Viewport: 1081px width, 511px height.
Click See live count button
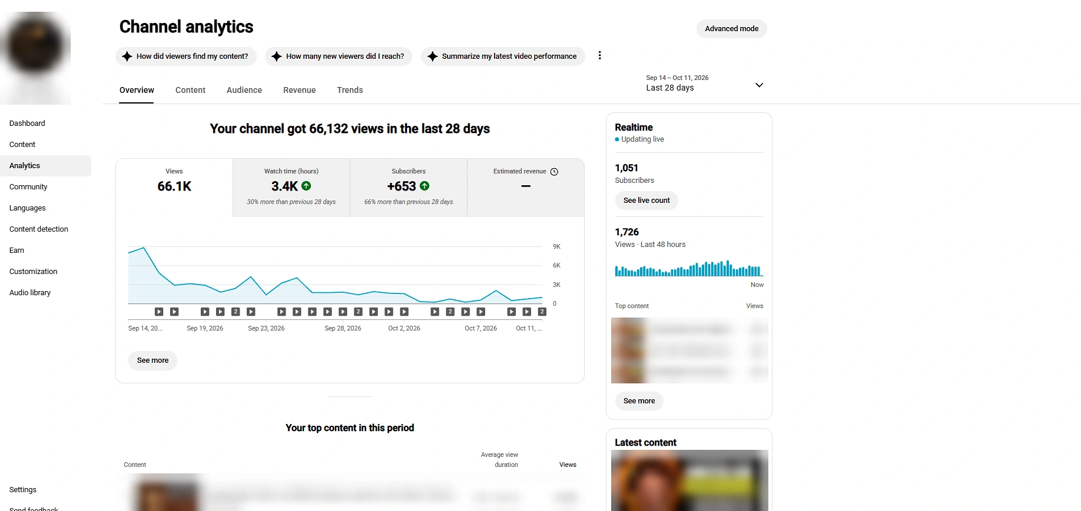coord(646,201)
